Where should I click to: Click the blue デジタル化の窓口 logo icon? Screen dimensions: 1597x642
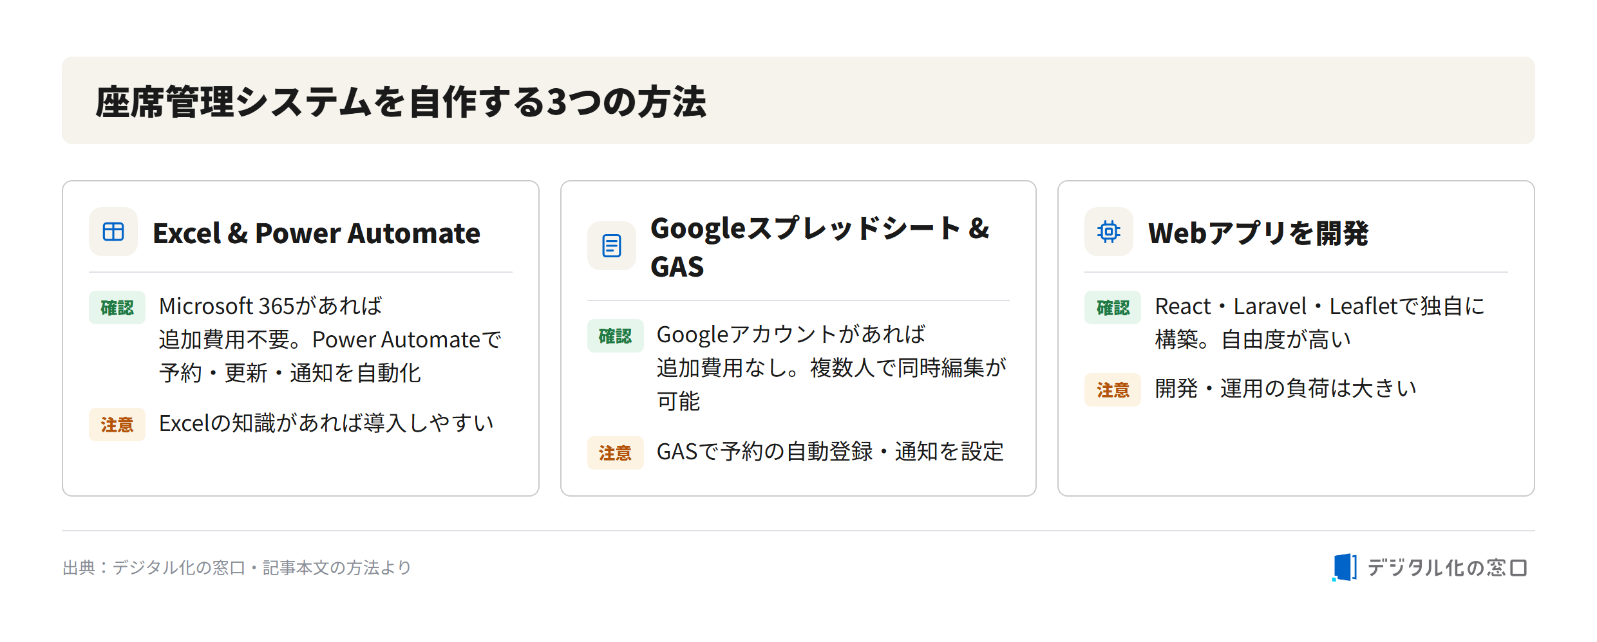1345,567
